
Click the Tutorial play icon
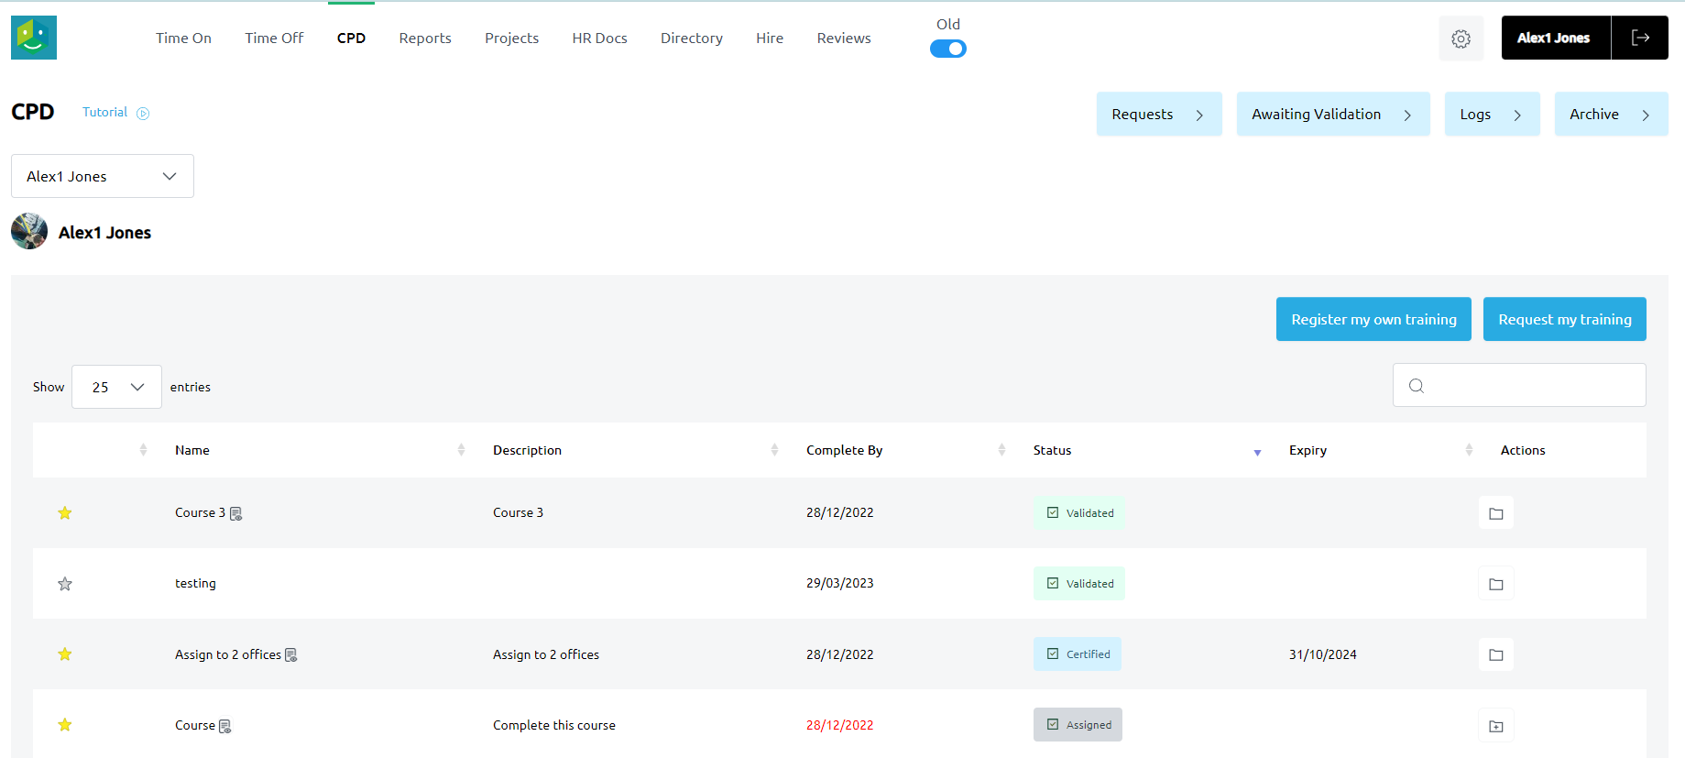pyautogui.click(x=143, y=114)
